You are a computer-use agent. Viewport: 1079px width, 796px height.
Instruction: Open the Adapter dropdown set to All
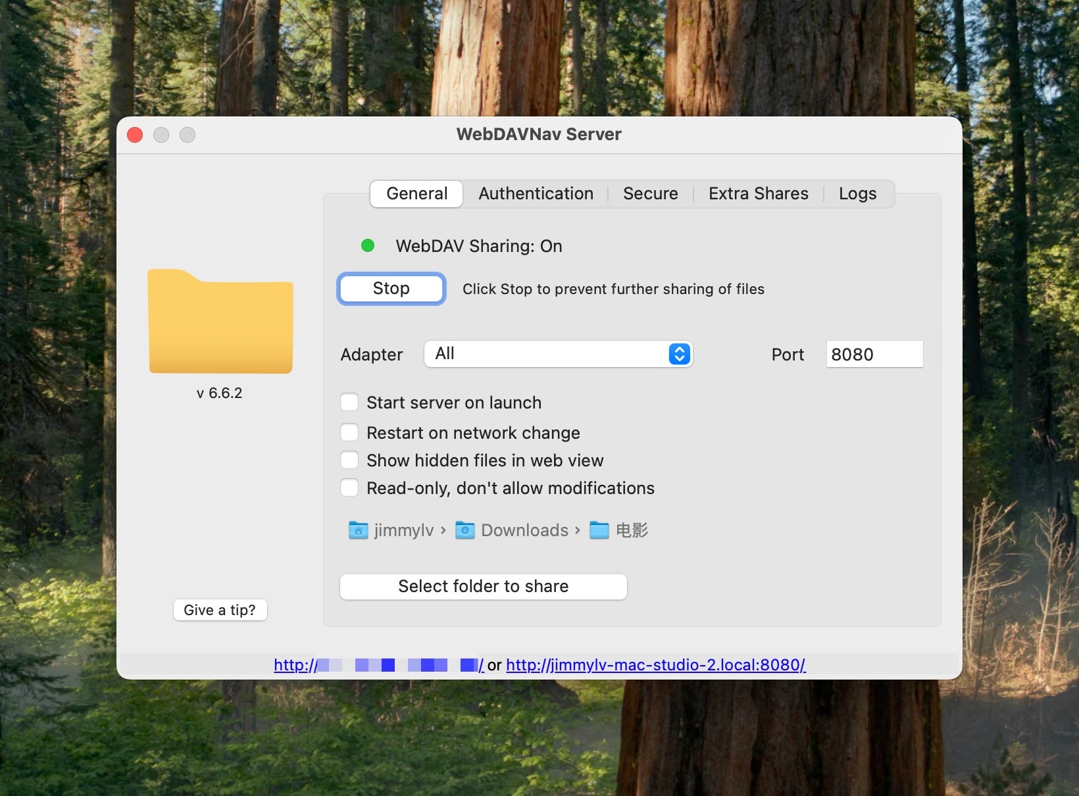[x=558, y=354]
